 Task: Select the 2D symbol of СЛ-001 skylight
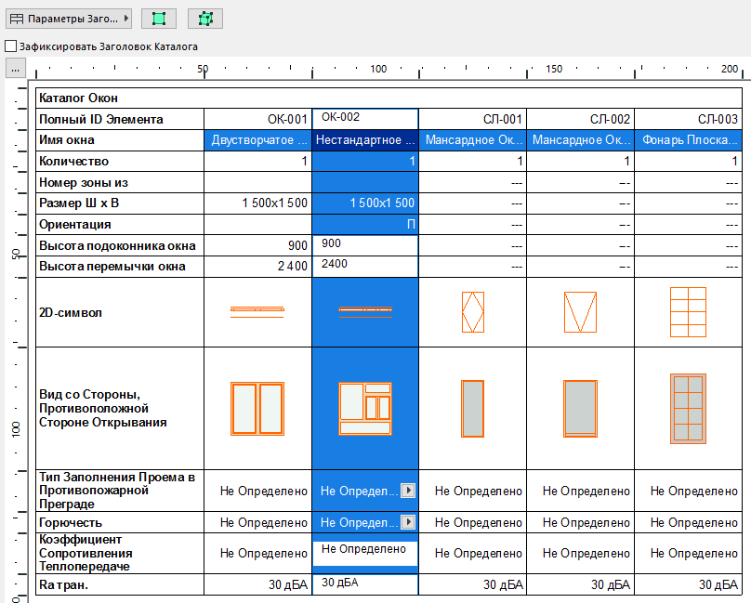coord(472,311)
